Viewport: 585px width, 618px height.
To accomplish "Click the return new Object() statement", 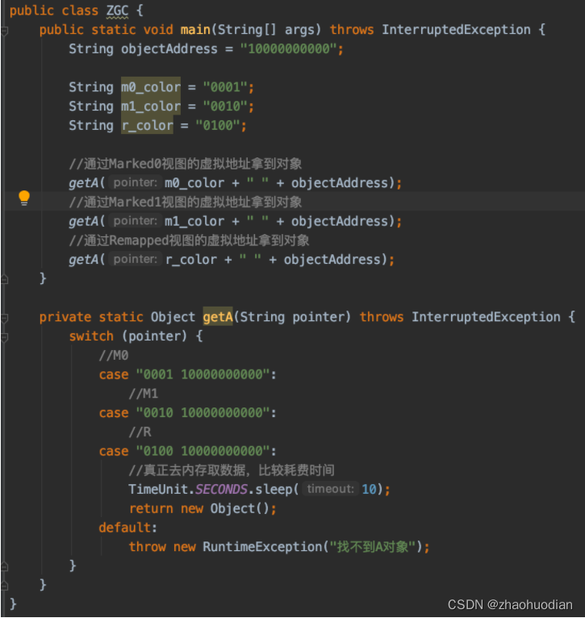I will pos(203,508).
